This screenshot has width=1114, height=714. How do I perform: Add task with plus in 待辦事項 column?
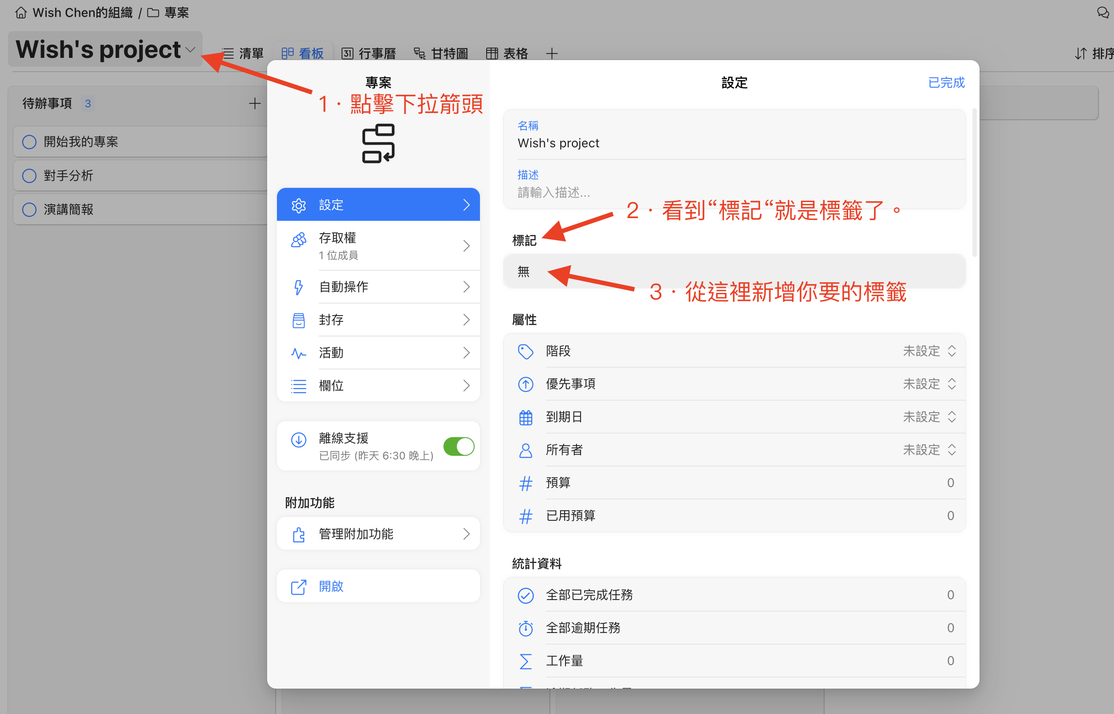coord(255,103)
